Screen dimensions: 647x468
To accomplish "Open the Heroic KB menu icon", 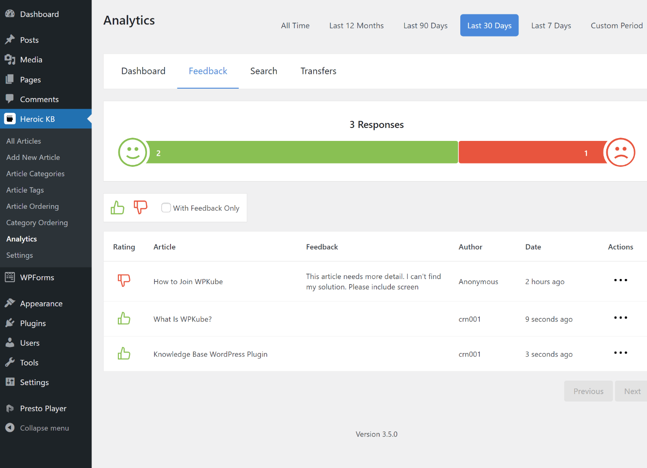I will tap(10, 119).
